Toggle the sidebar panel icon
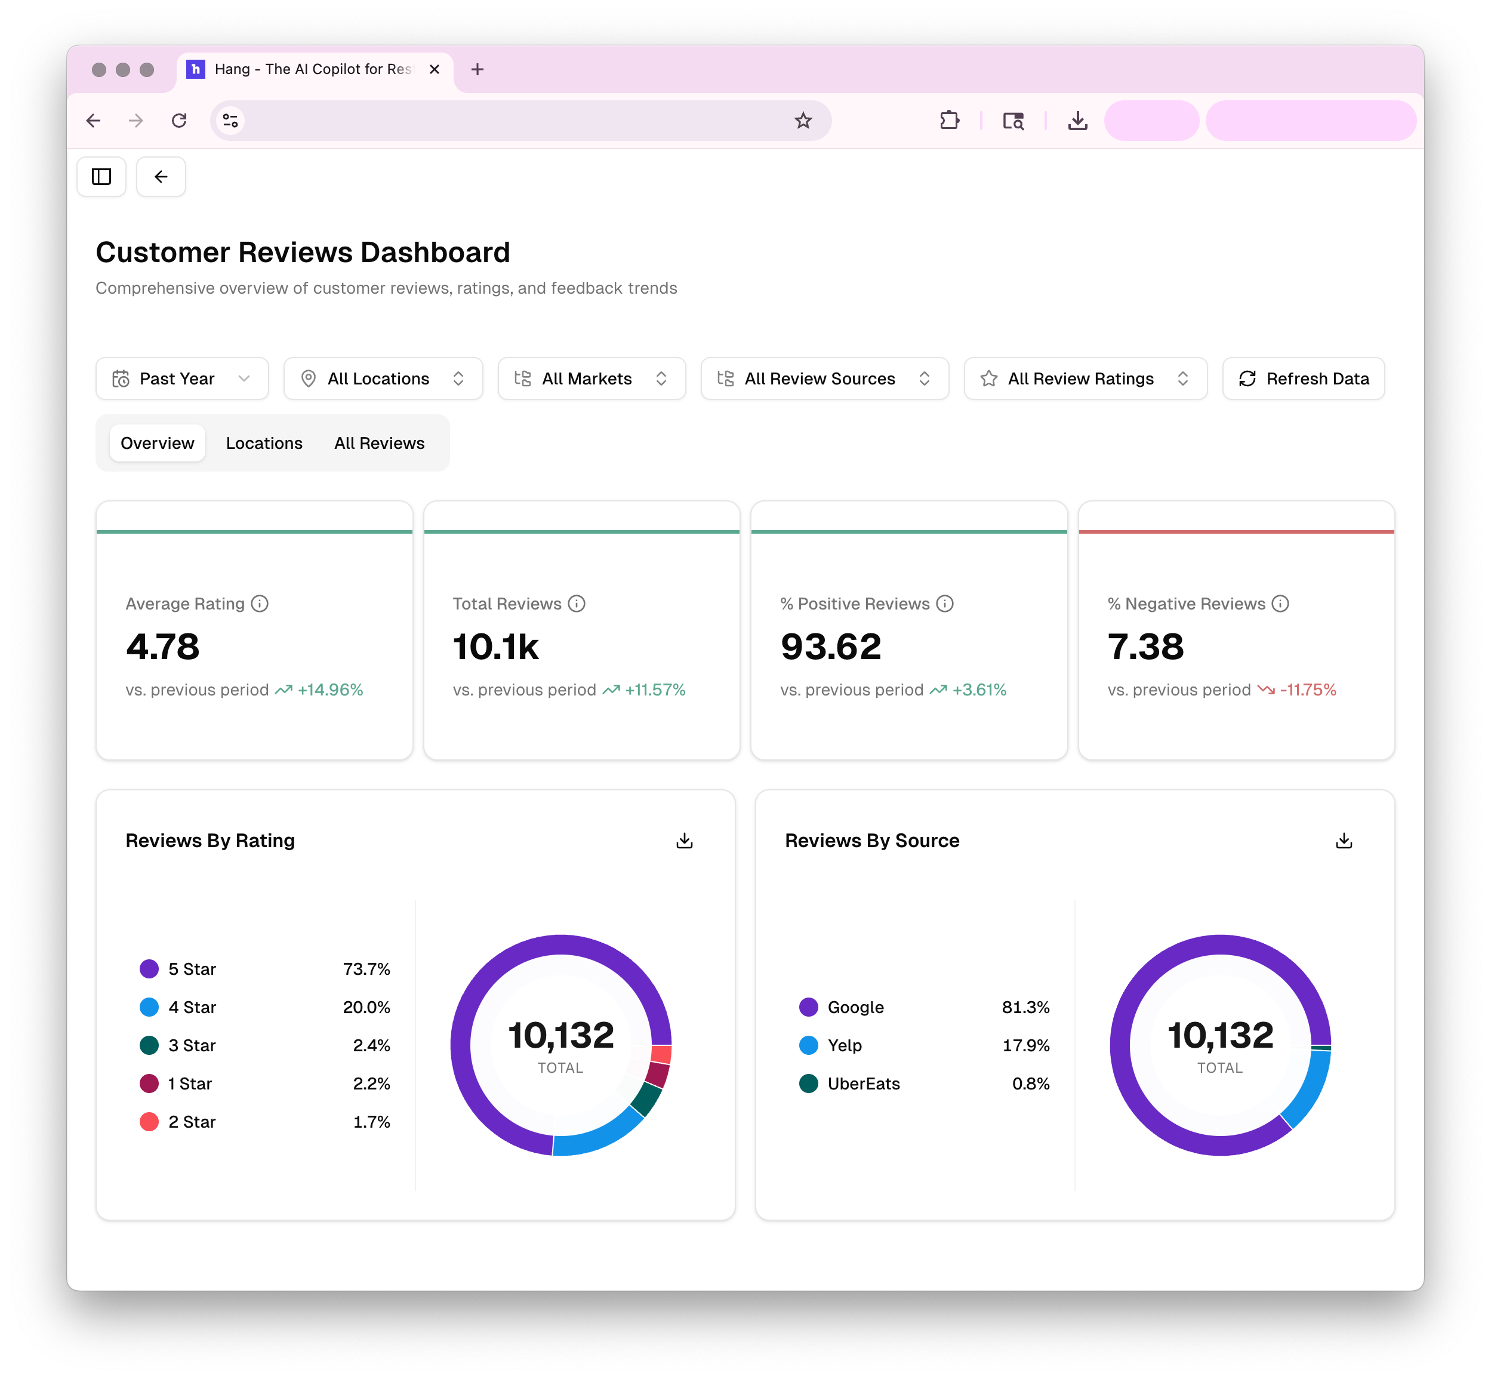Screen dimensions: 1491x1379 coord(101,177)
